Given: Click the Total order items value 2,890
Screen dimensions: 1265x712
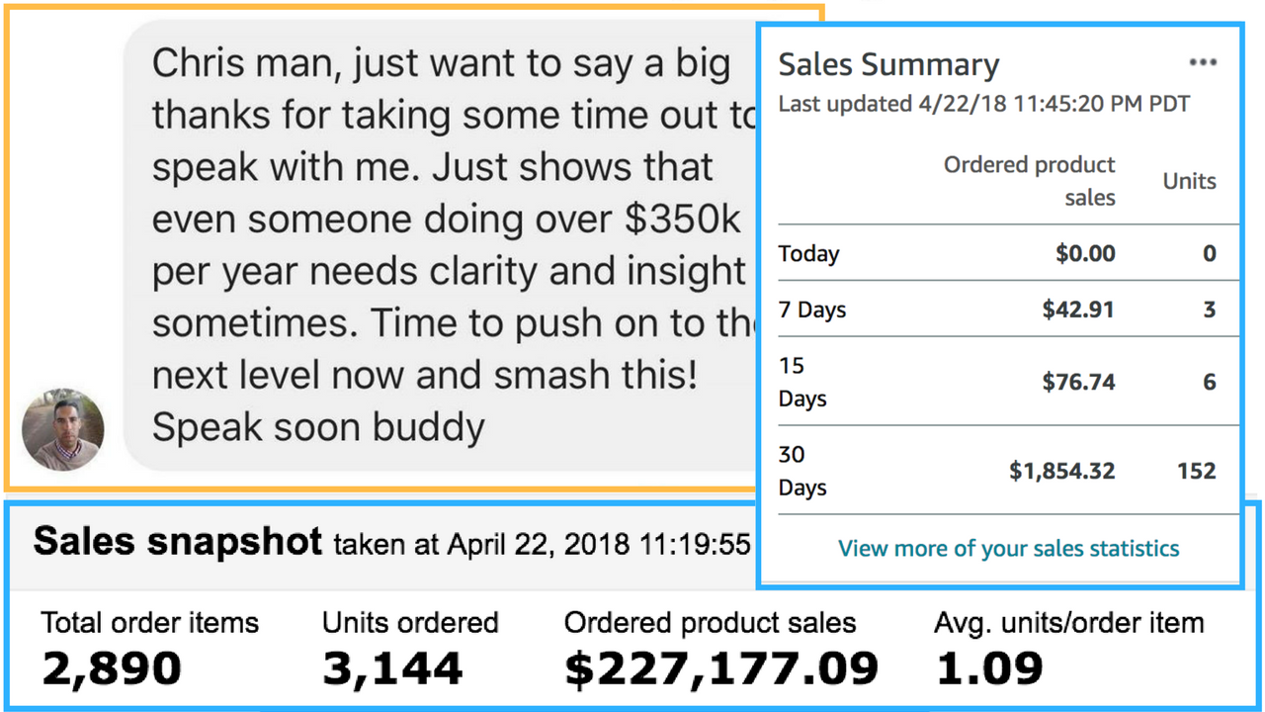Looking at the screenshot, I should click(112, 669).
